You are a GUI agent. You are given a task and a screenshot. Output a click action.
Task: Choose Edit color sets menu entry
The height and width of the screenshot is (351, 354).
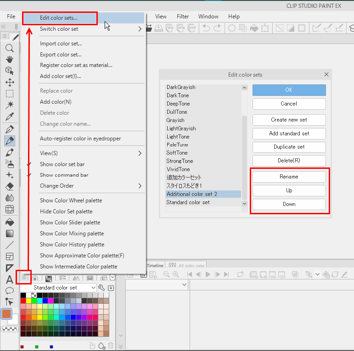(83, 18)
